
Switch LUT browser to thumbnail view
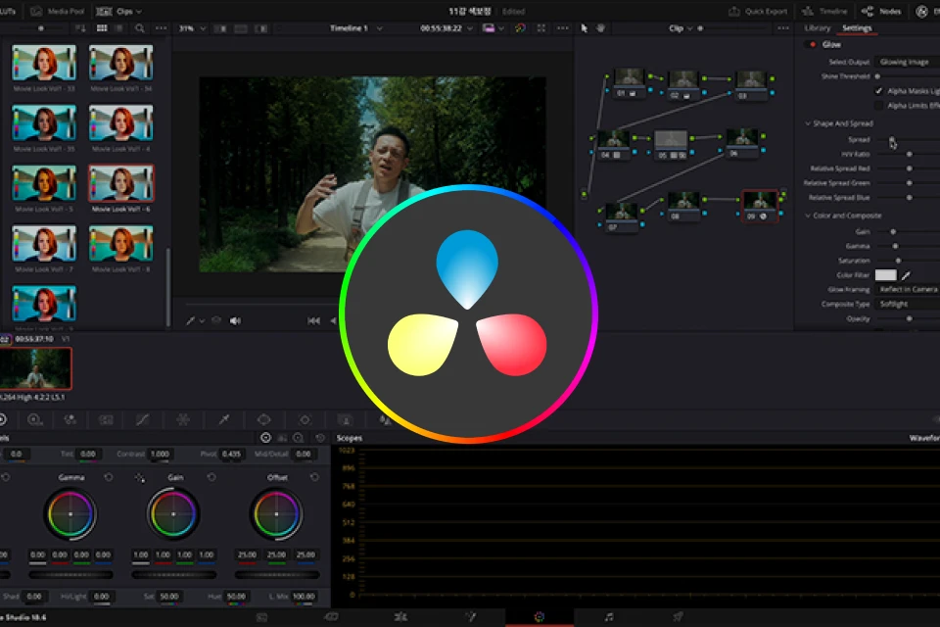point(102,28)
